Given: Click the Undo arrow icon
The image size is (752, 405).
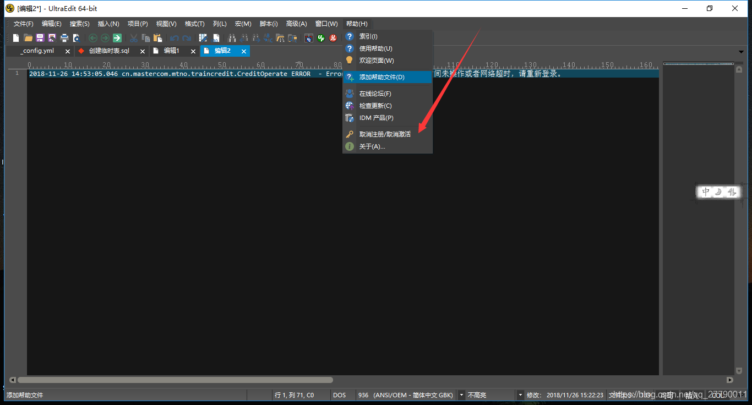Looking at the screenshot, I should [174, 38].
